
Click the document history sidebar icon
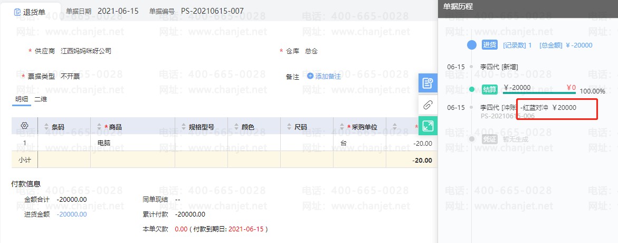pyautogui.click(x=427, y=83)
